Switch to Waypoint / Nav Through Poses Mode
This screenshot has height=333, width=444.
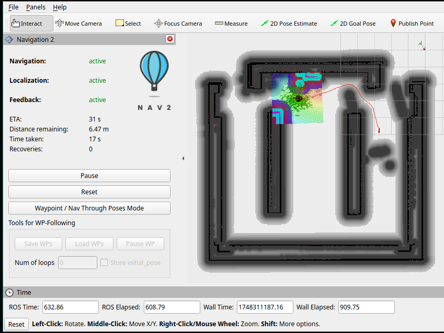pyautogui.click(x=89, y=208)
